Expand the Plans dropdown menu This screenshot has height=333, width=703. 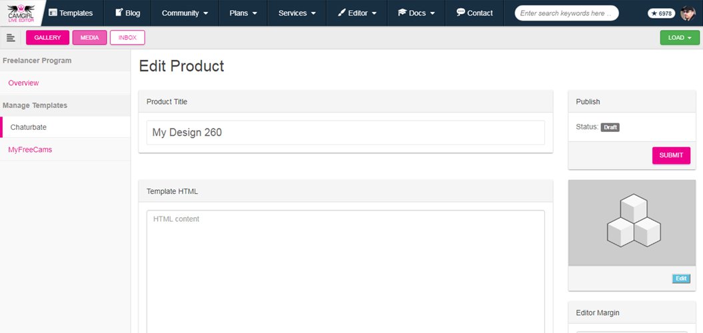coord(243,13)
